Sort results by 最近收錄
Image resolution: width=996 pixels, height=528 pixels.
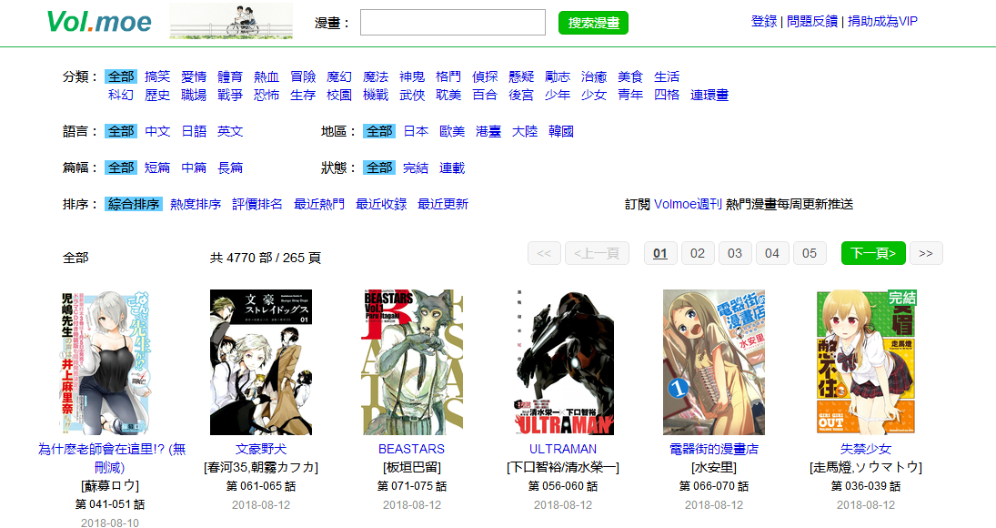pyautogui.click(x=381, y=204)
